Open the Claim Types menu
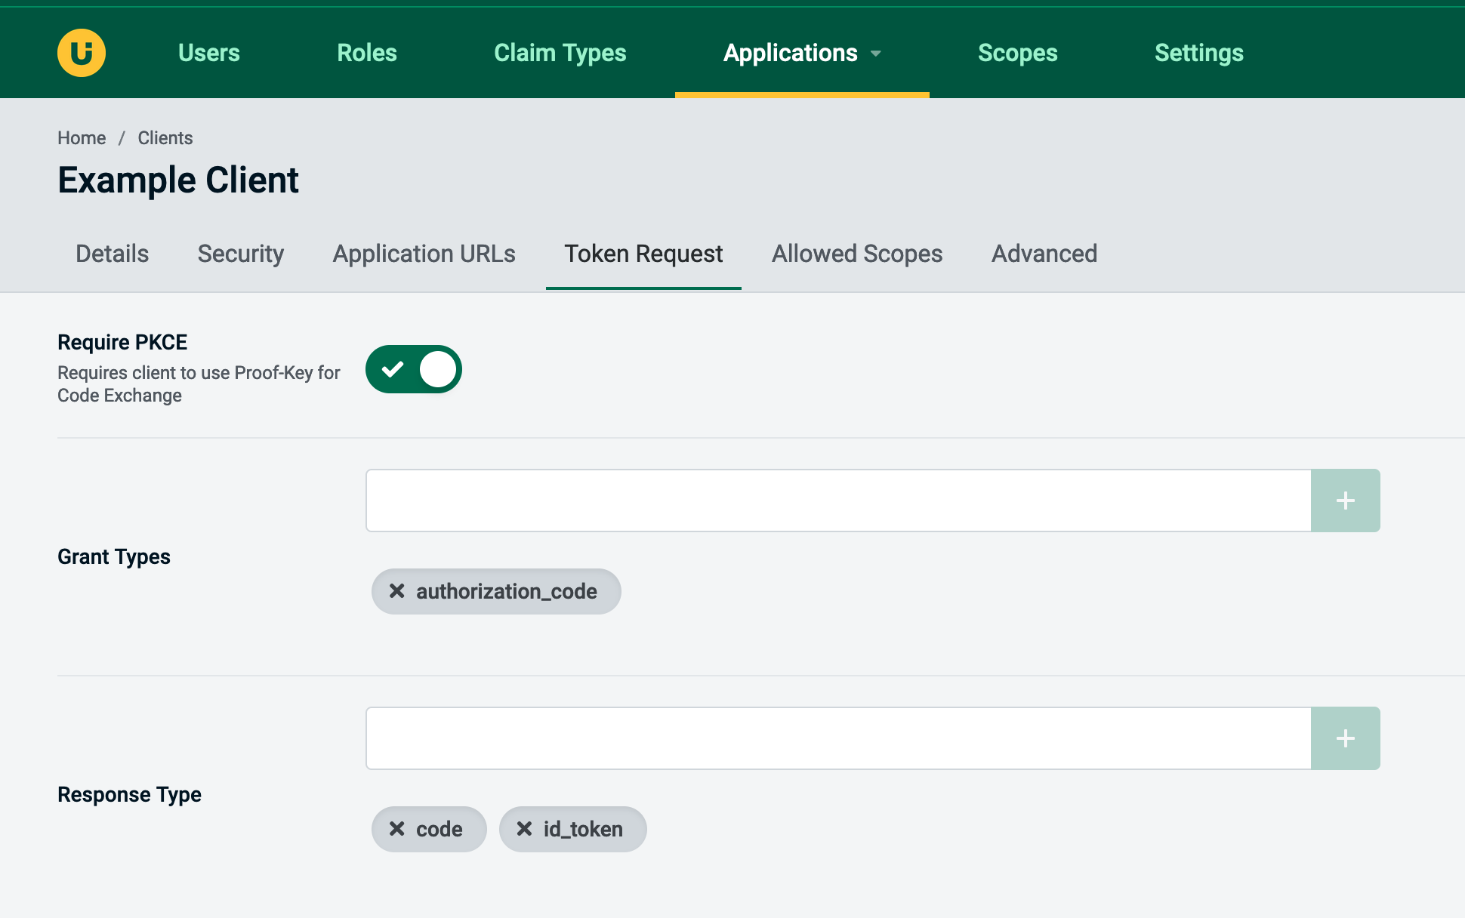The image size is (1465, 918). 560,53
